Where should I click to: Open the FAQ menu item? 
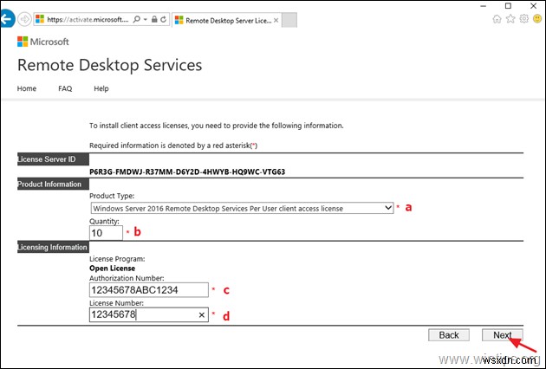pos(65,88)
